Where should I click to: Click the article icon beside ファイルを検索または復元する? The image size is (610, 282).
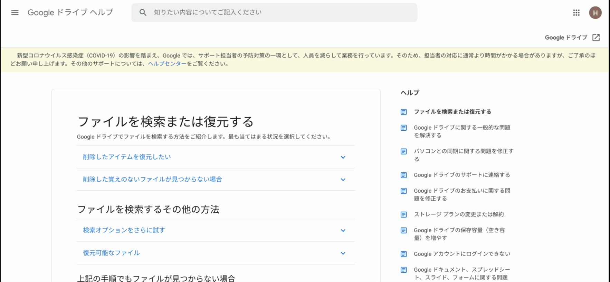click(403, 112)
